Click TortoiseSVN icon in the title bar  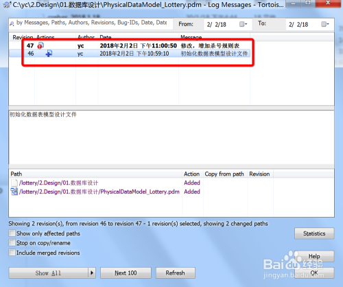(x=7, y=5)
